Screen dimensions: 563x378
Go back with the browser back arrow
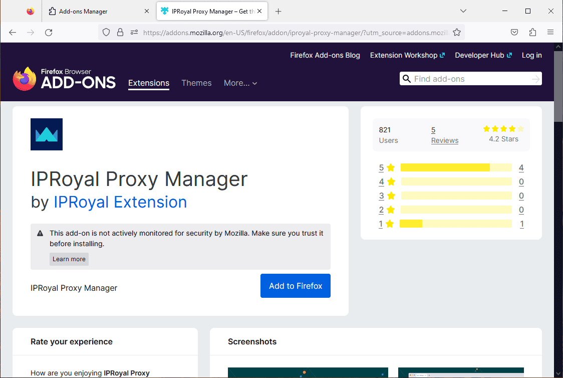[13, 33]
